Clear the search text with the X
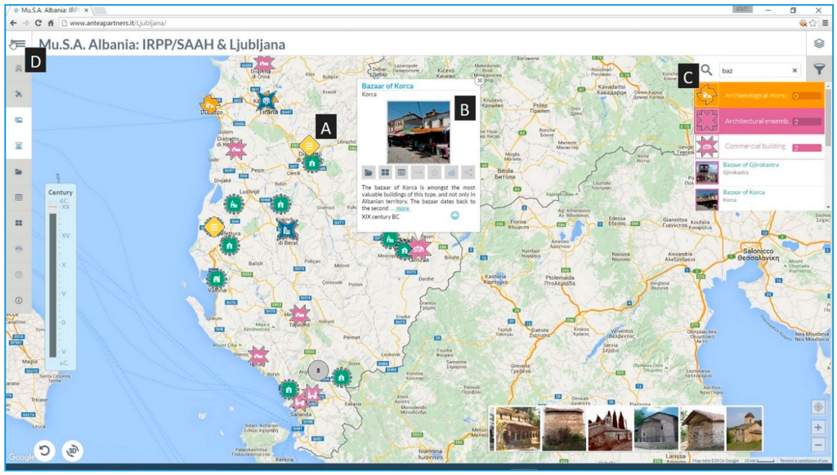 point(794,71)
